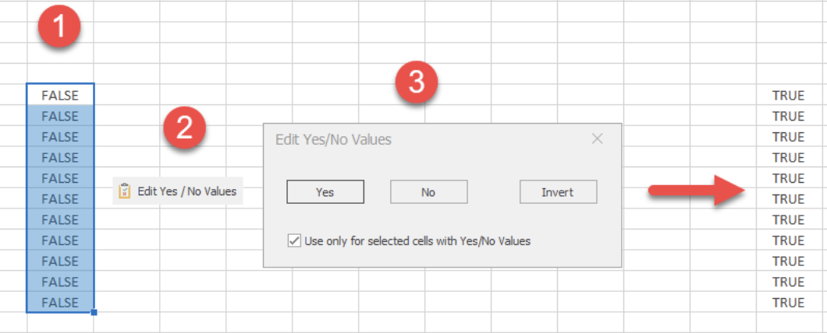Select the topmost TRUE cell
Image resolution: width=827 pixels, height=333 pixels.
click(x=788, y=95)
